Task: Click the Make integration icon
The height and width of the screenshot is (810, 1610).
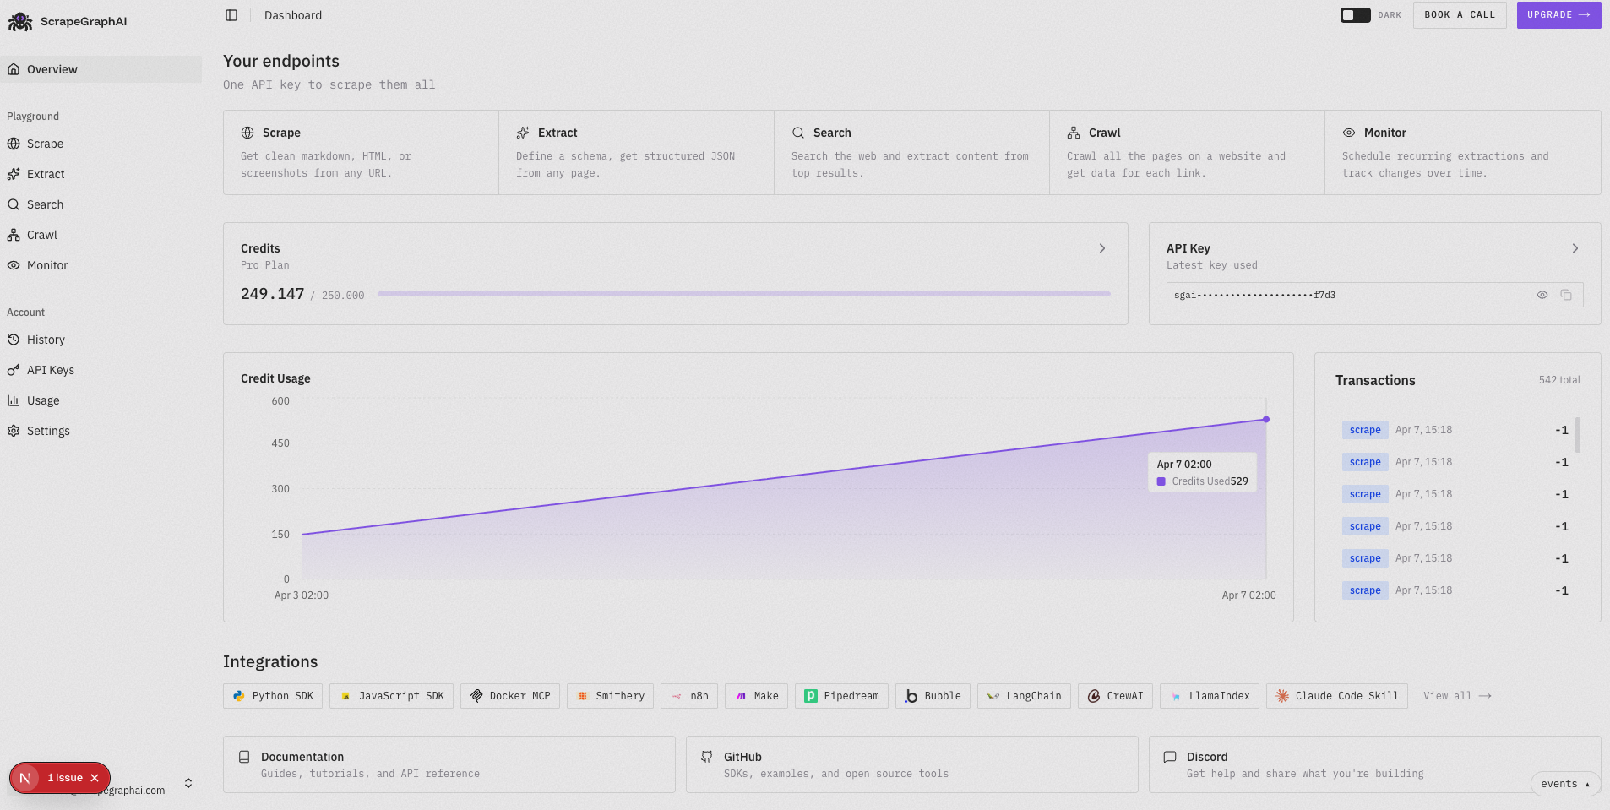Action: pos(741,696)
